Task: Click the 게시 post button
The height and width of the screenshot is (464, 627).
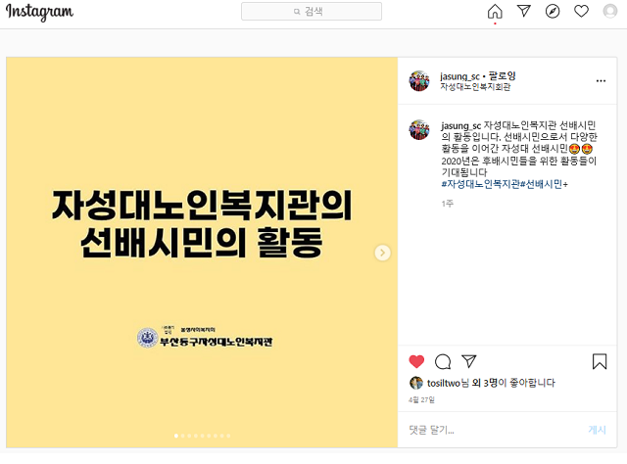Action: [x=597, y=430]
